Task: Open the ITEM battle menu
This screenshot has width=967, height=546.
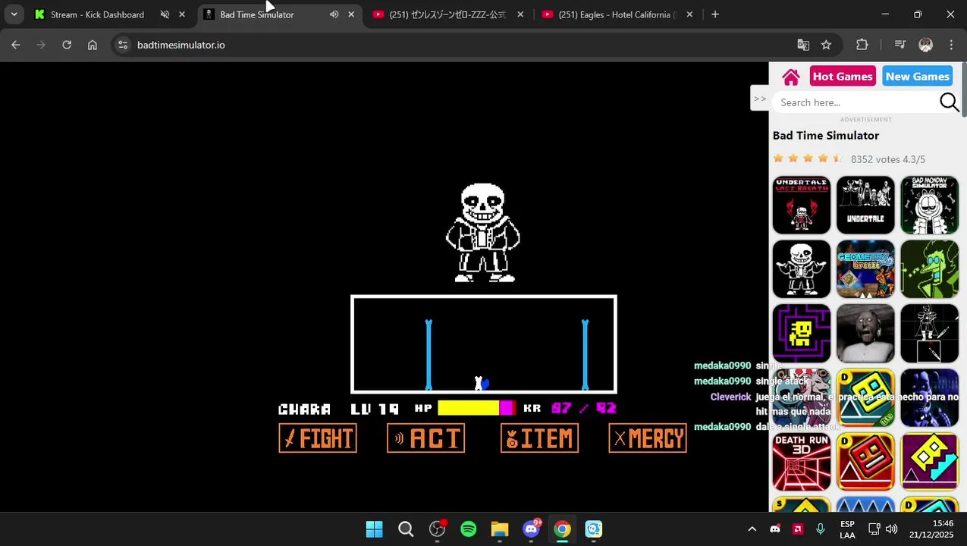Action: (539, 438)
